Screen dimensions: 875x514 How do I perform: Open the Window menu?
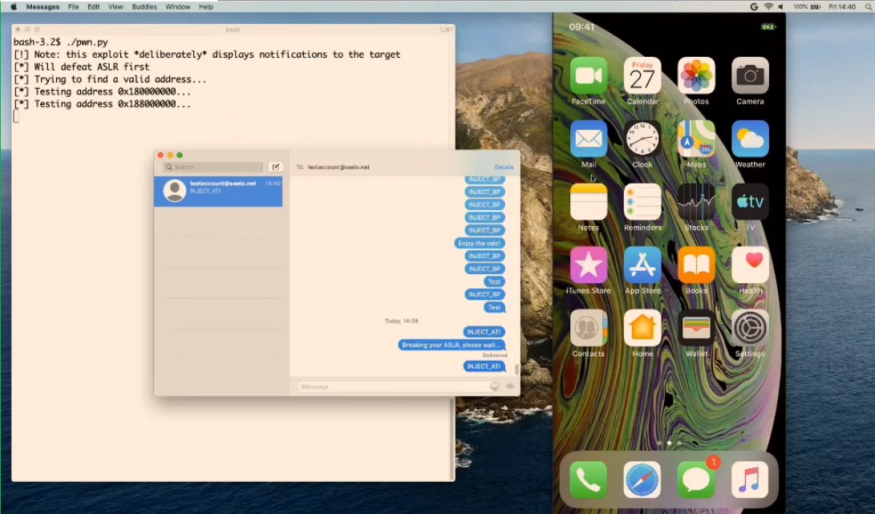pos(178,6)
